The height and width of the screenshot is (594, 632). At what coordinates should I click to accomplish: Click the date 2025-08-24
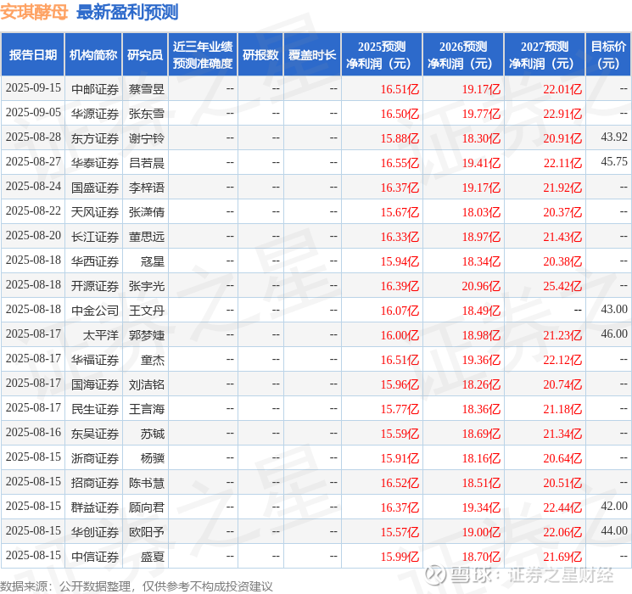click(x=33, y=187)
